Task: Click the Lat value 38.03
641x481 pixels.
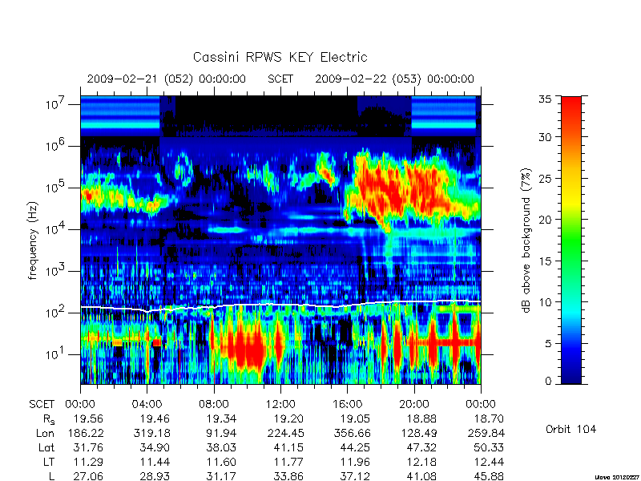Action: [x=221, y=447]
